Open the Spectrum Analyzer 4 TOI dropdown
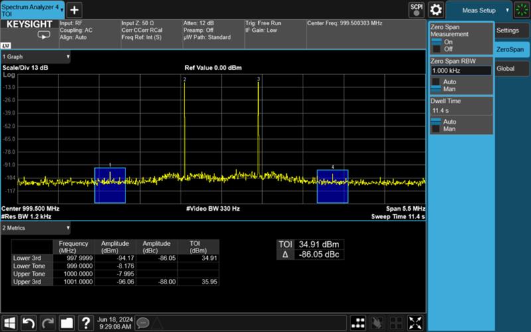The image size is (531, 332). click(32, 10)
